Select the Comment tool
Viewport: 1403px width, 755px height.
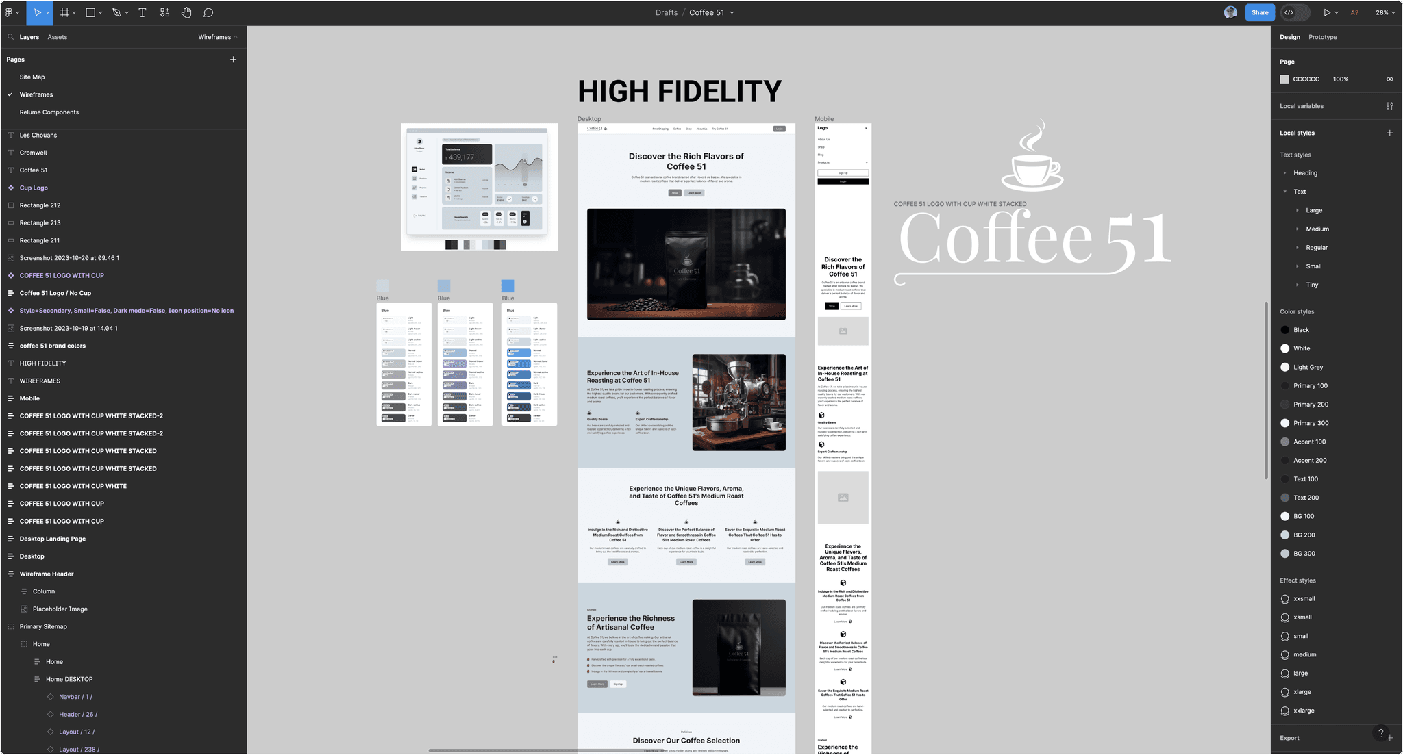click(208, 12)
